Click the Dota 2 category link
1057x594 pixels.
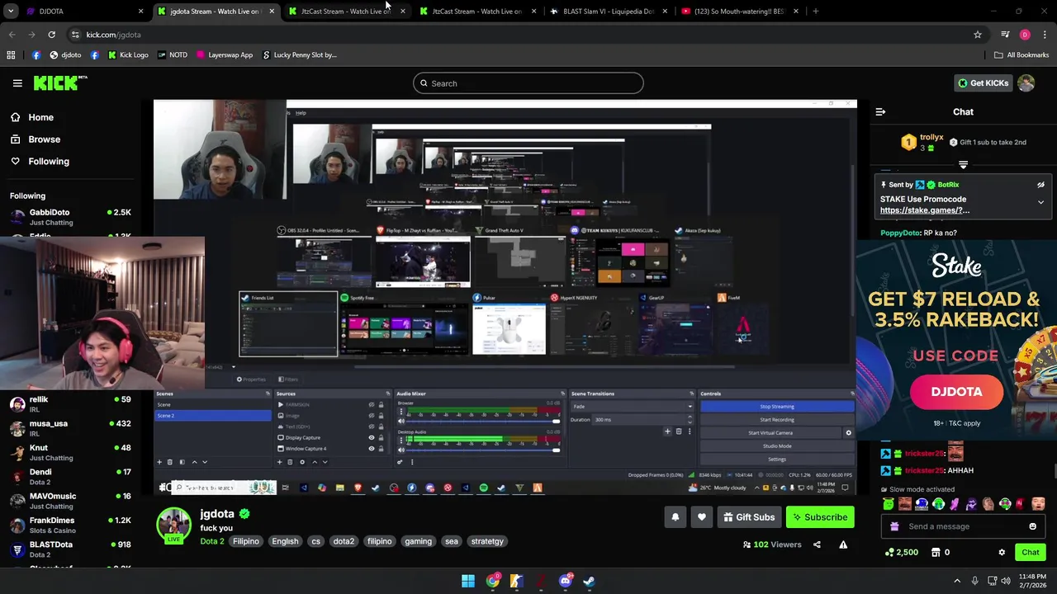coord(211,541)
